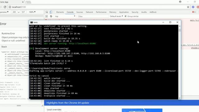Open the top context dropdown
Screen dimensions: 199x112
click(x=65, y=16)
